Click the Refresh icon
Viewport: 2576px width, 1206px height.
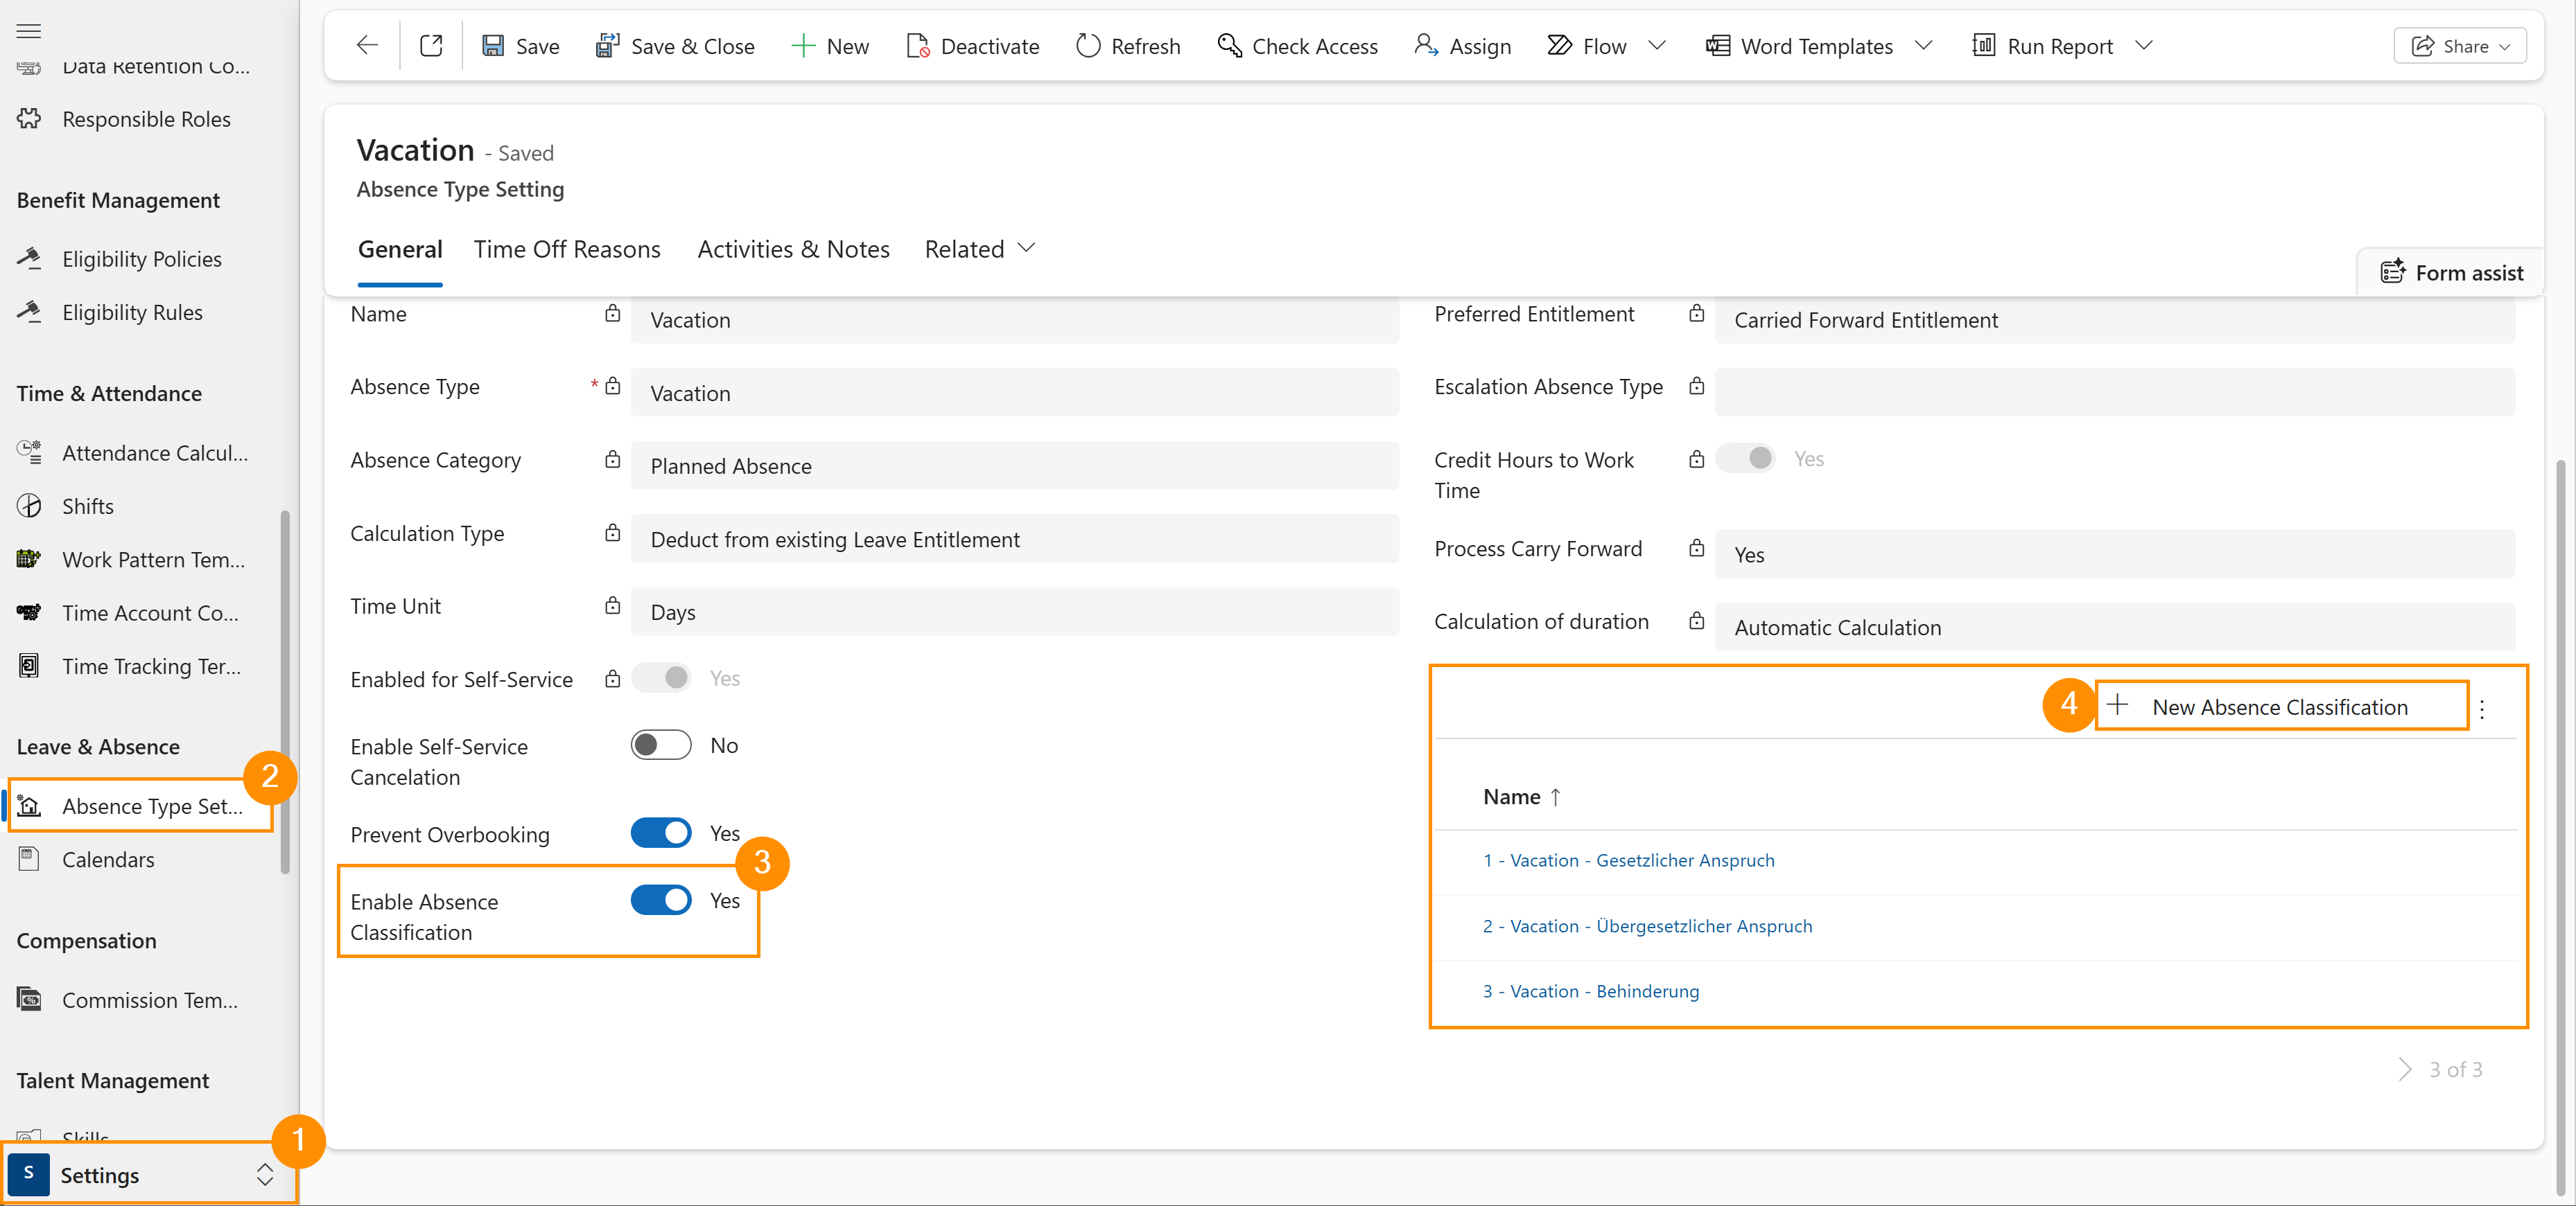(1088, 45)
